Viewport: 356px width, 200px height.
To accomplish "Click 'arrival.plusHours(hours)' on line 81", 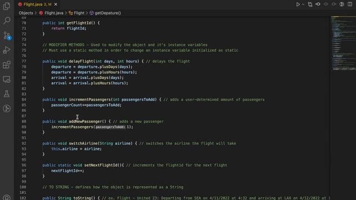I will (100, 83).
